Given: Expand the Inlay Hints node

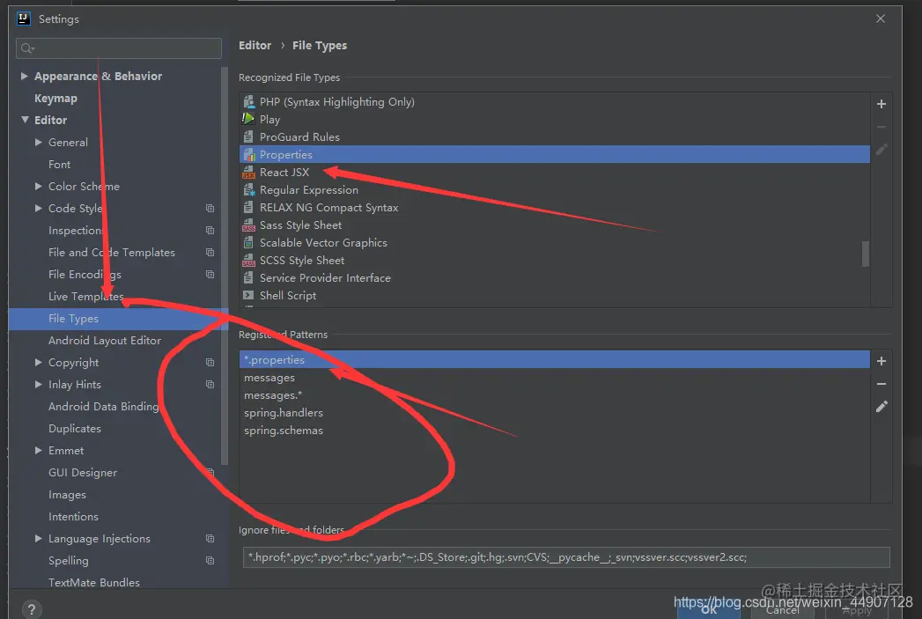Looking at the screenshot, I should pyautogui.click(x=38, y=384).
